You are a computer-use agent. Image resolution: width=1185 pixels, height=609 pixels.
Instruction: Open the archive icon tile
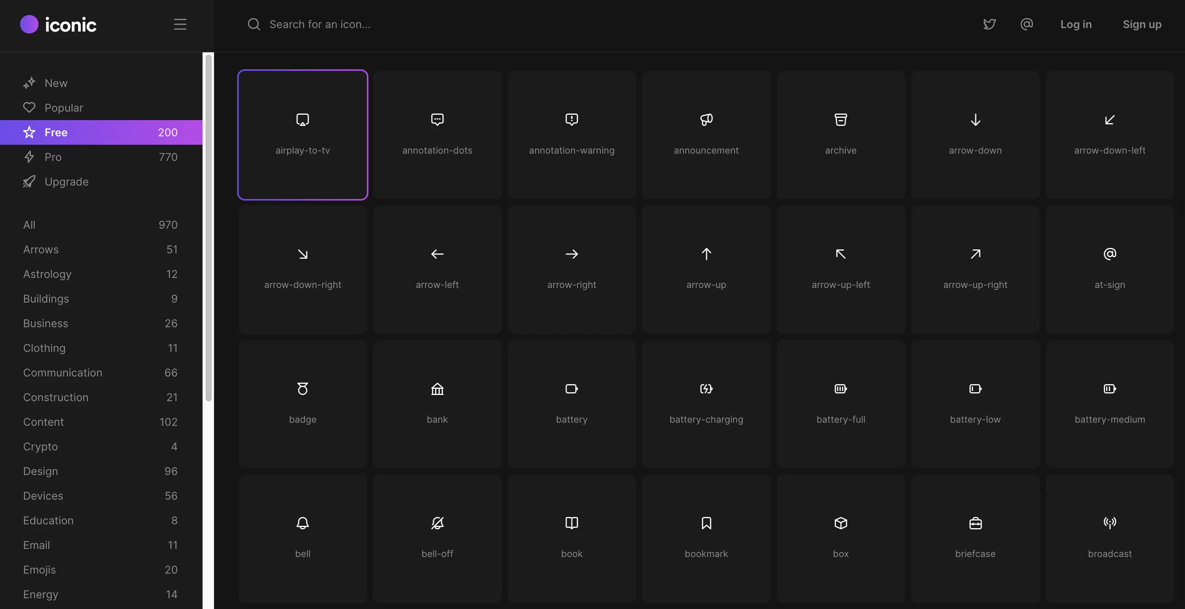coord(840,134)
